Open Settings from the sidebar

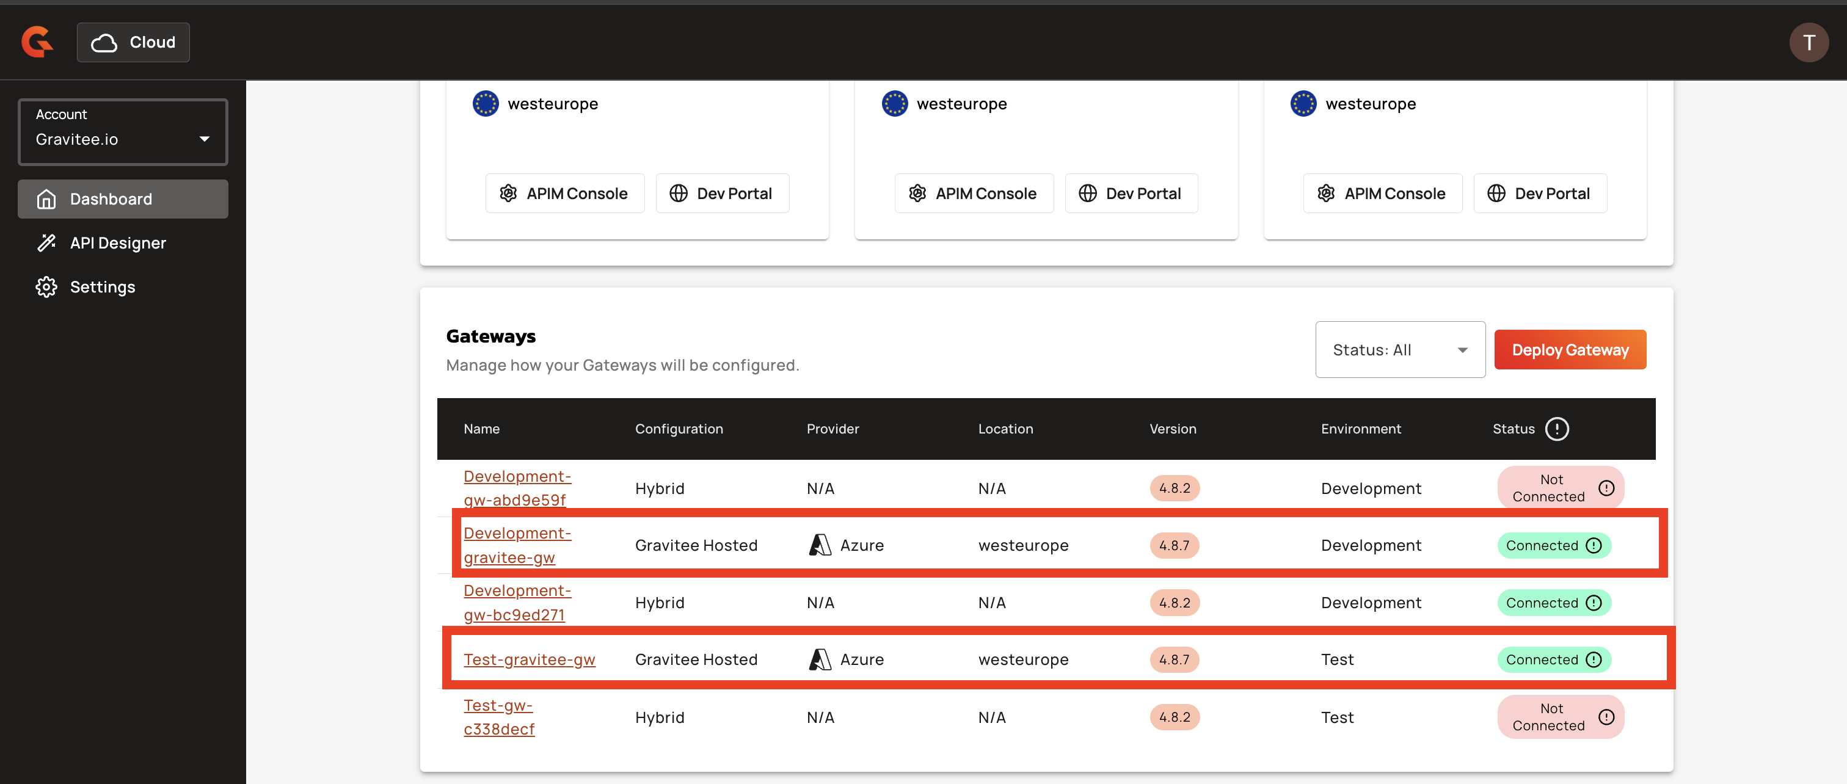pyautogui.click(x=102, y=286)
